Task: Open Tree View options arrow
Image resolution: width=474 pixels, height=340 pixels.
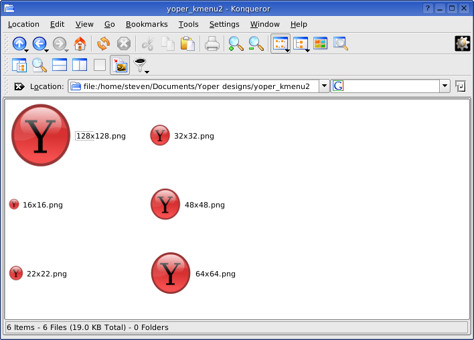Action: coord(307,51)
